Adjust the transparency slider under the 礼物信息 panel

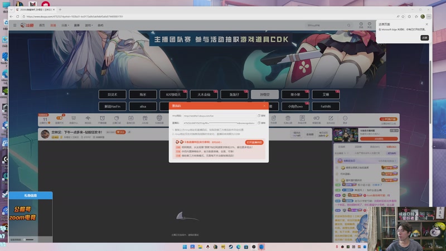pos(29,240)
